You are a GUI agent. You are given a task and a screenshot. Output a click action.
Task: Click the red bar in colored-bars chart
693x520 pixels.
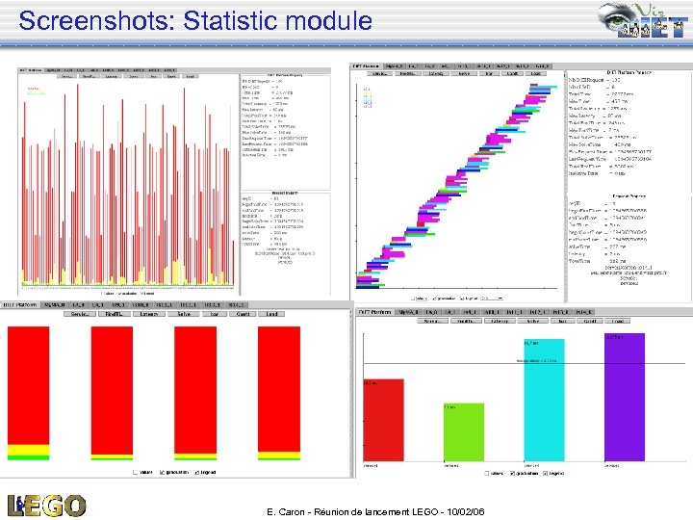point(384,420)
